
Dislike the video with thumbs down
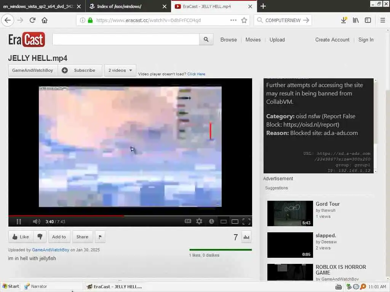[x=40, y=236]
